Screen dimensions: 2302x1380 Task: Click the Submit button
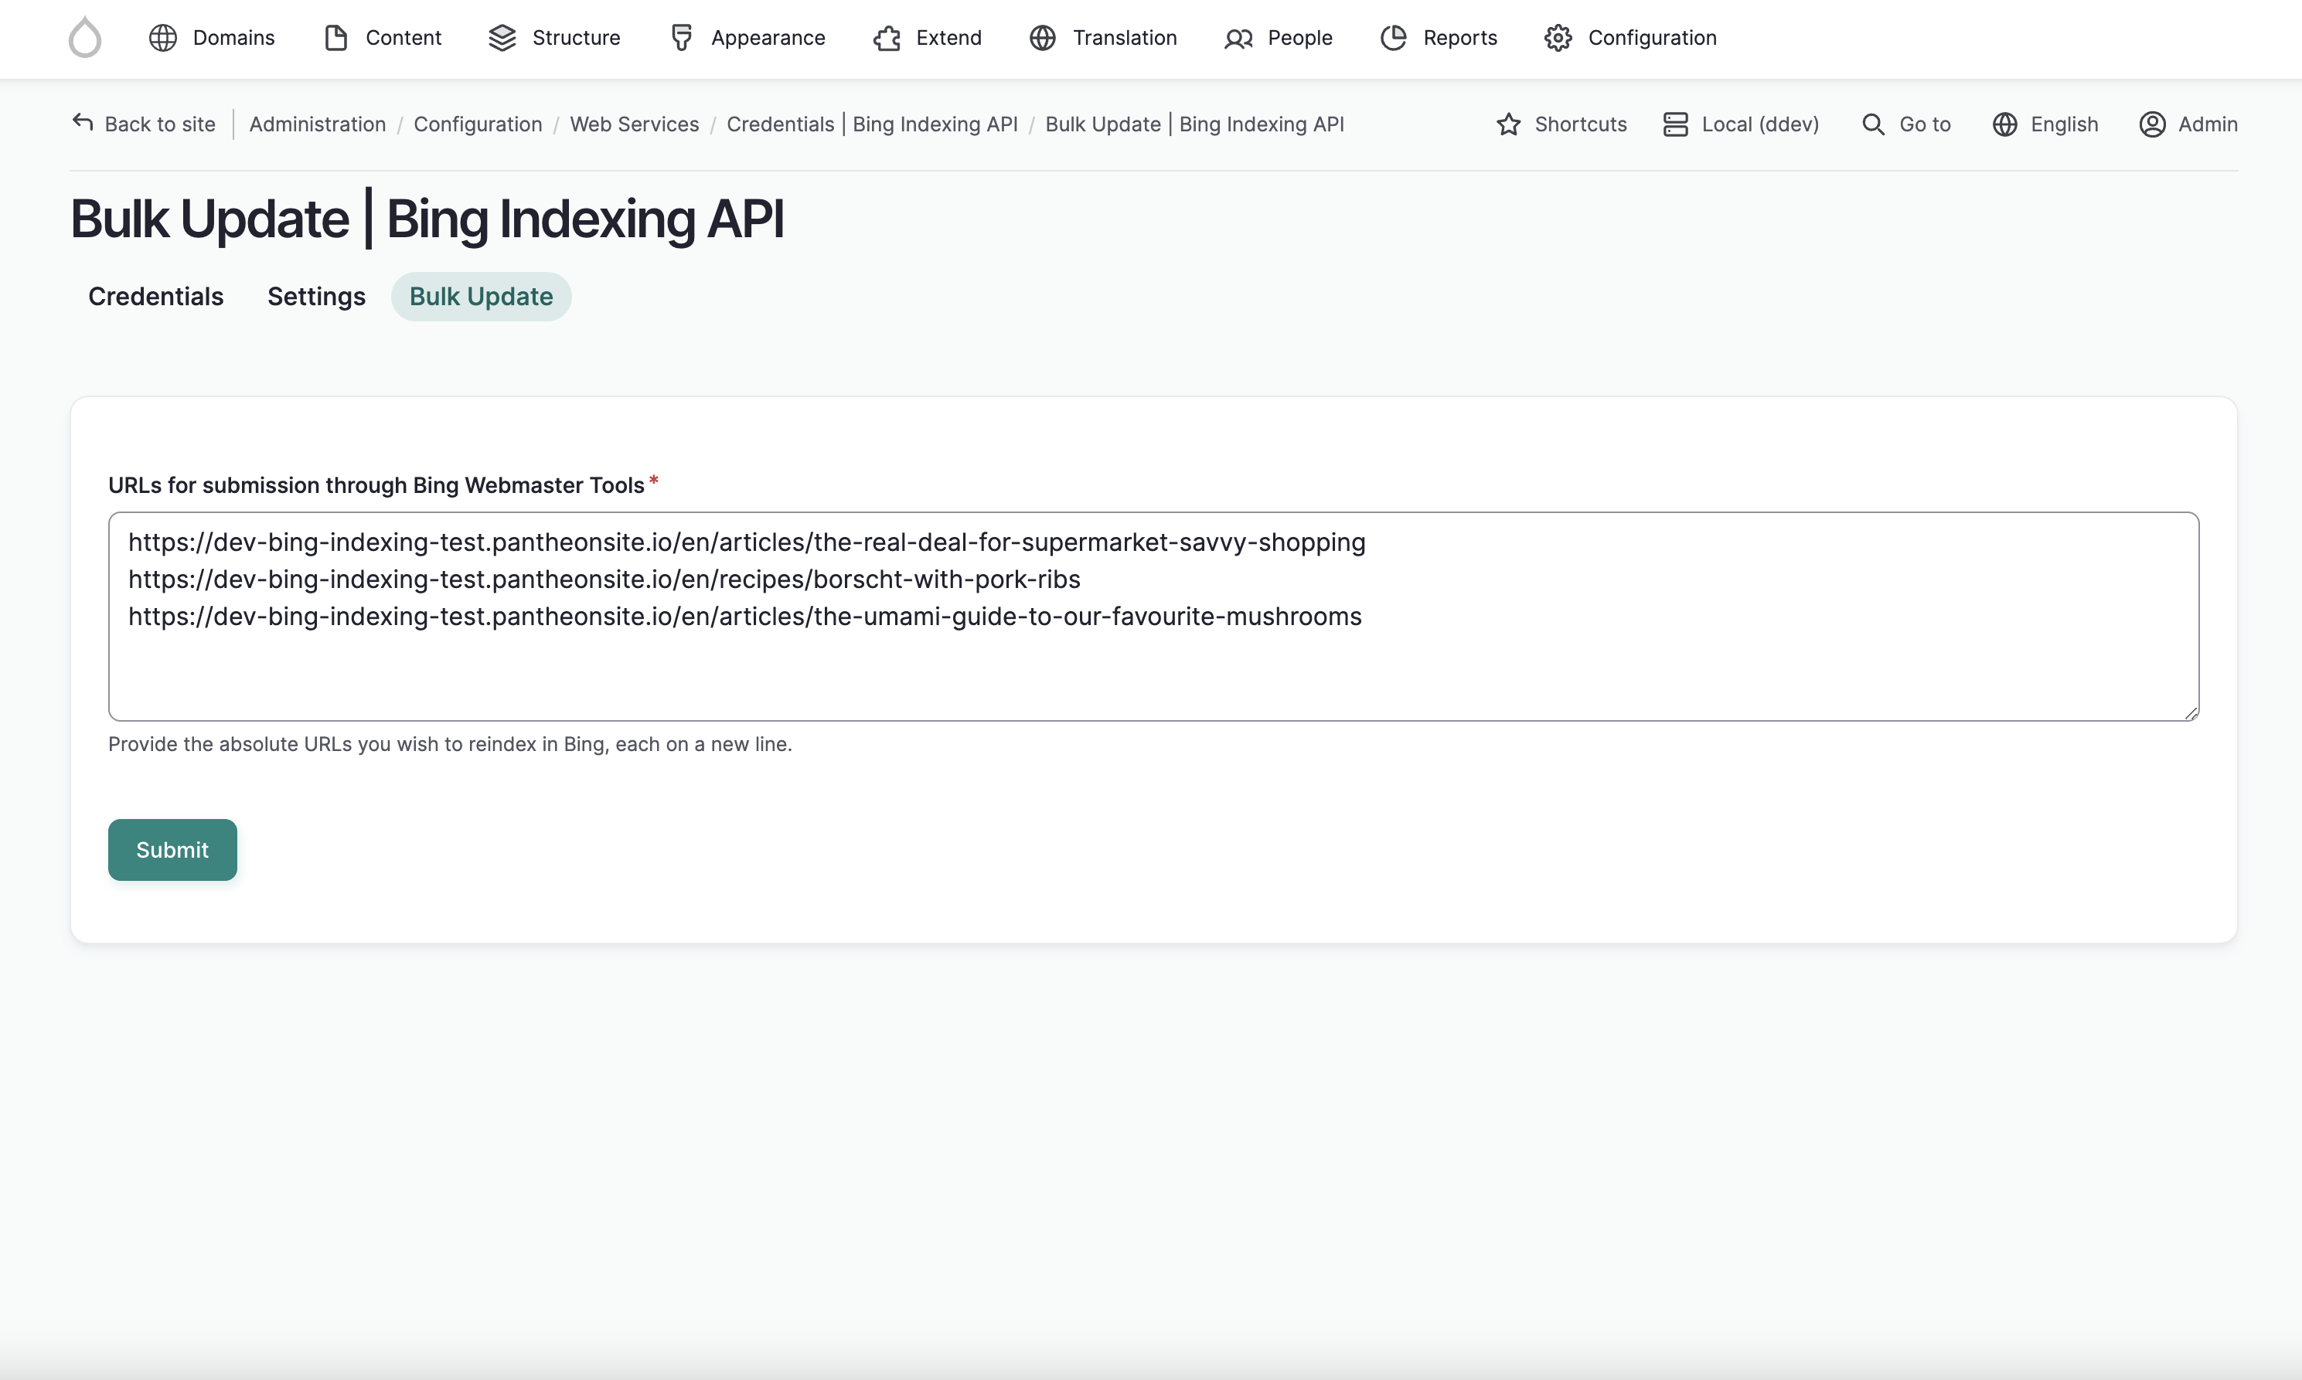coord(172,849)
